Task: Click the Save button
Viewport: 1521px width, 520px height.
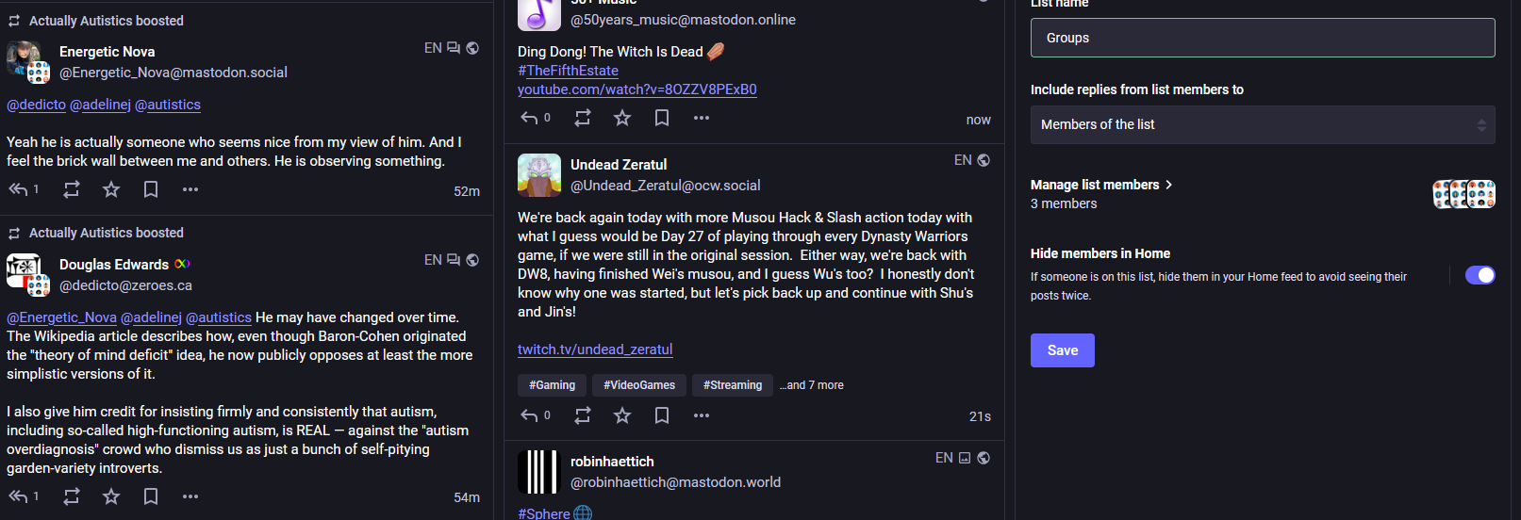Action: (x=1062, y=350)
